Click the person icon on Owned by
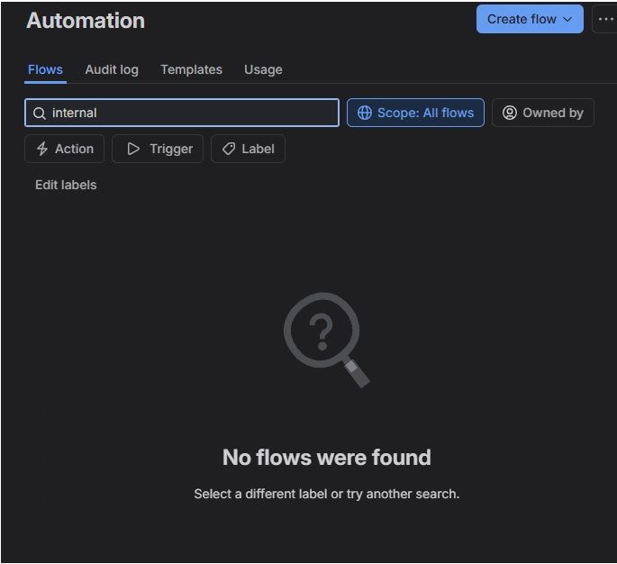The width and height of the screenshot is (617, 564). 510,113
